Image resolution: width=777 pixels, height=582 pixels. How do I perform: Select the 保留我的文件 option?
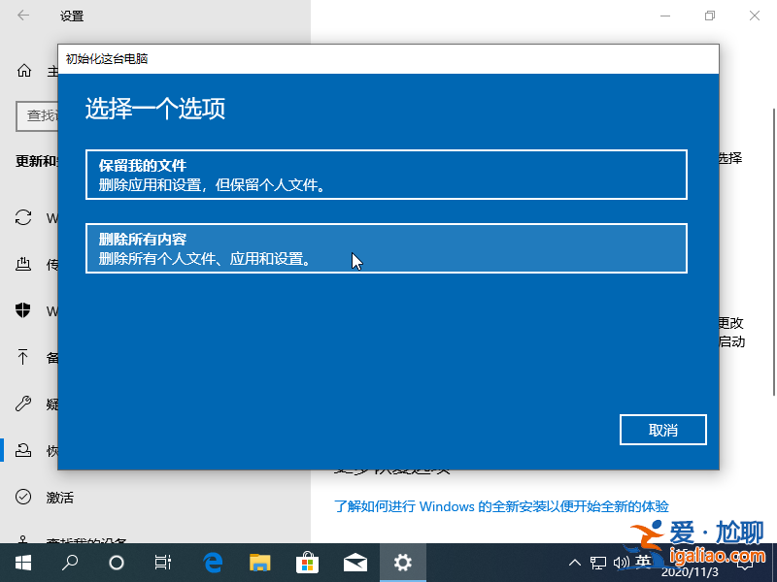[387, 174]
